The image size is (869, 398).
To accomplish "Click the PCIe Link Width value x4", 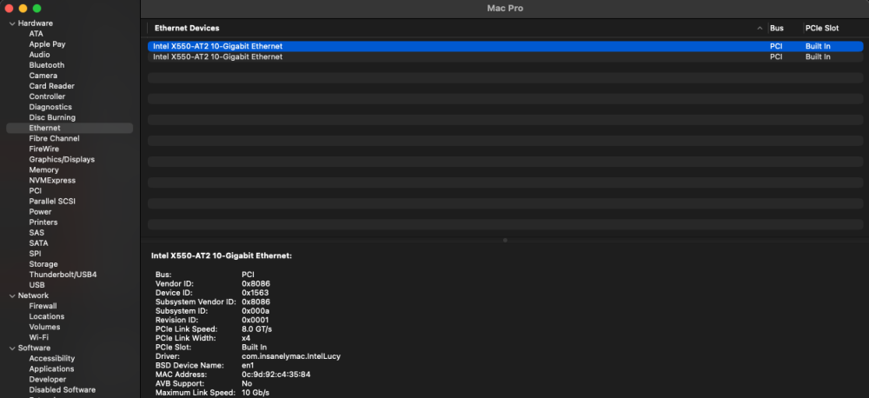I will click(x=246, y=338).
